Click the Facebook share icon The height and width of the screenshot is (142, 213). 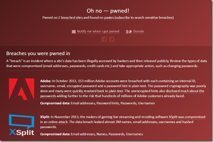[104, 39]
